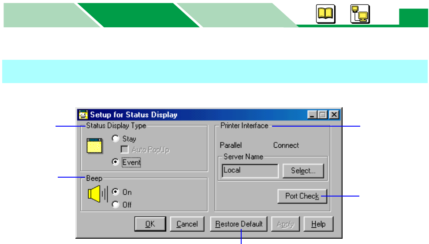This screenshot has width=429, height=244.
Task: Close the Setup for Status Display dialog
Action: point(334,115)
